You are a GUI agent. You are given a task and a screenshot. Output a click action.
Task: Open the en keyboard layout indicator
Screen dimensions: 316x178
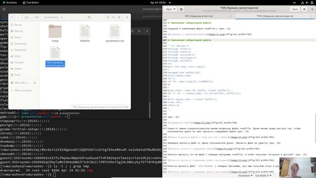[x=294, y=2]
